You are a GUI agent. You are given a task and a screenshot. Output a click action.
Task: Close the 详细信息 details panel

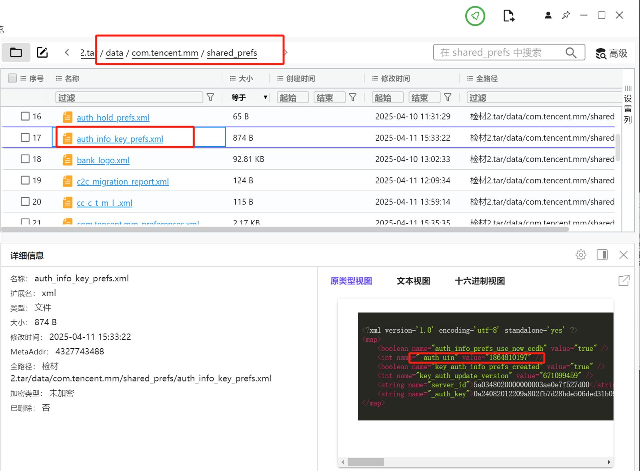click(623, 254)
